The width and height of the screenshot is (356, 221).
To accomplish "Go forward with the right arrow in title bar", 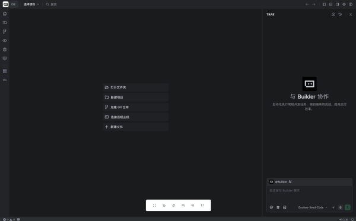I will (314, 4).
